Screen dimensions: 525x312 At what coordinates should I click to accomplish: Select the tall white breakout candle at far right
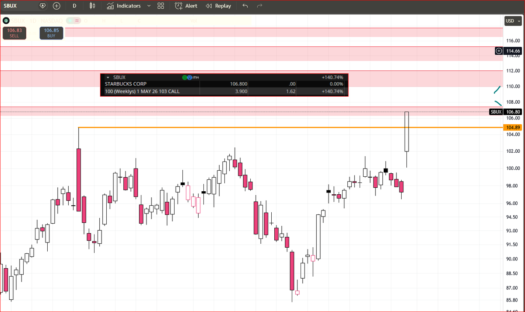point(406,131)
